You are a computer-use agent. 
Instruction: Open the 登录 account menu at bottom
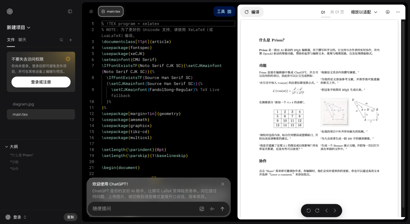coord(16,217)
